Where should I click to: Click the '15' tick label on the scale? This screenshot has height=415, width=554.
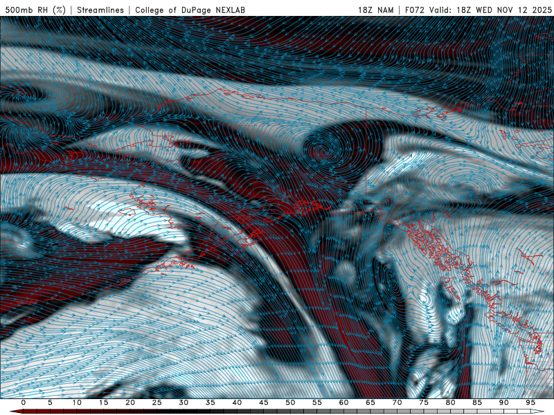tap(103, 403)
